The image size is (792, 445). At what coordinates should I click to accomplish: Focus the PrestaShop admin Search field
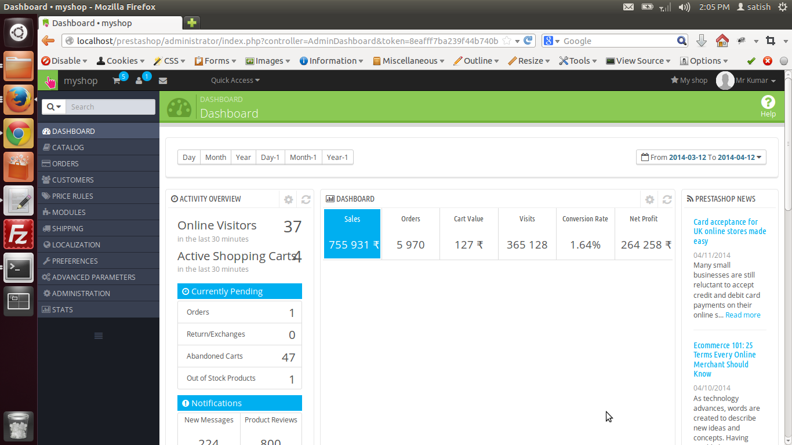tap(110, 107)
